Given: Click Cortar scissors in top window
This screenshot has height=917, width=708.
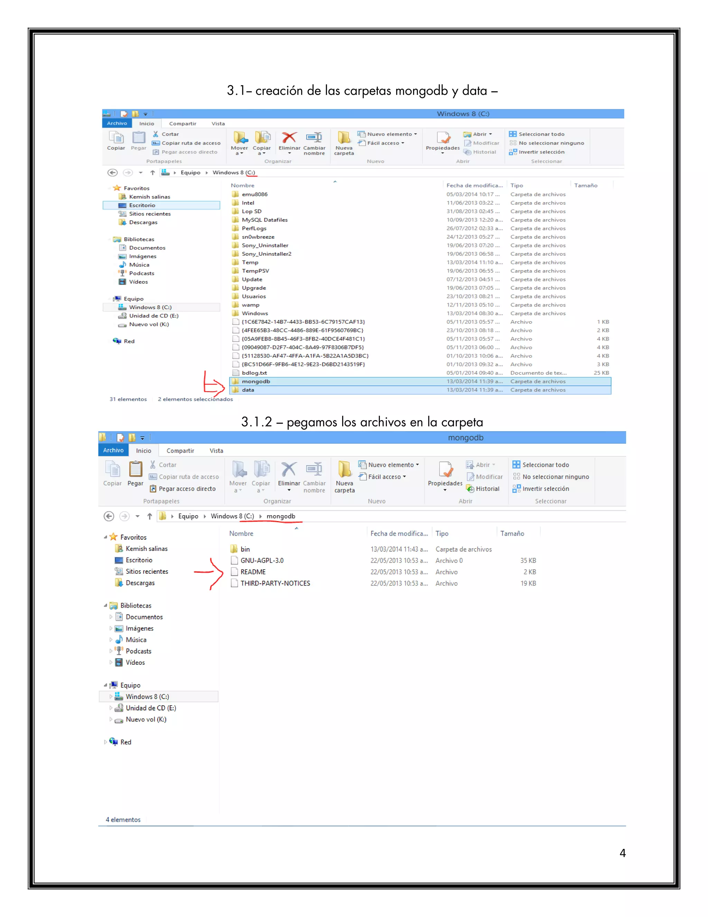Looking at the screenshot, I should [156, 134].
